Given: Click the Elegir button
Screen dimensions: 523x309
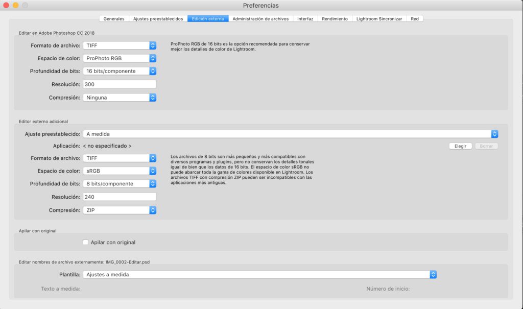Looking at the screenshot, I should click(x=460, y=146).
